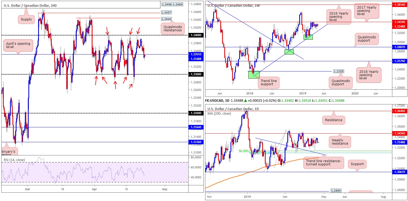Select the Mar date on the 240 time axis
Image resolution: width=408 pixels, height=201 pixels.
(27, 189)
